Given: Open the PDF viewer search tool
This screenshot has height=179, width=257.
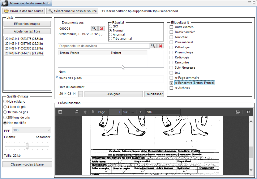Looking at the screenshot, I should tap(76, 112).
